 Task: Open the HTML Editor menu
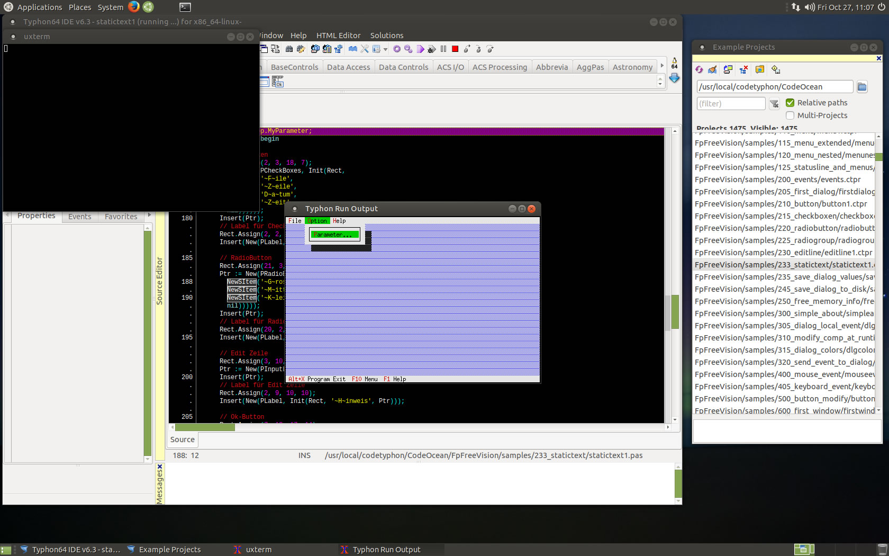(x=338, y=35)
